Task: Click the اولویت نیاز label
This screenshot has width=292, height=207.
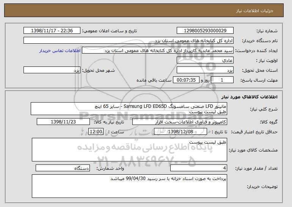Action: pyautogui.click(x=267, y=60)
